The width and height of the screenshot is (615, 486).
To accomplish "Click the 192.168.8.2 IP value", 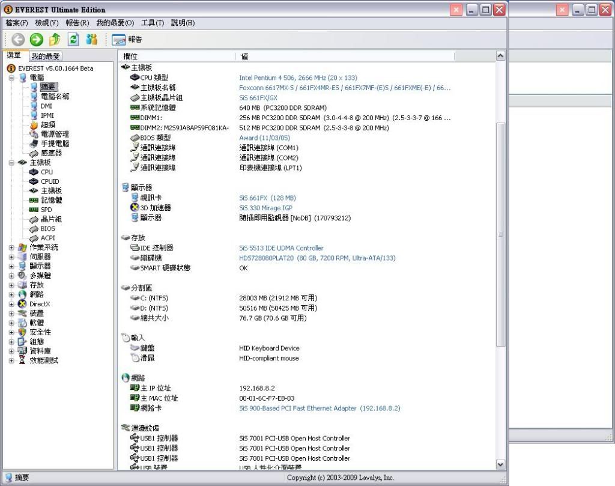I will click(257, 388).
